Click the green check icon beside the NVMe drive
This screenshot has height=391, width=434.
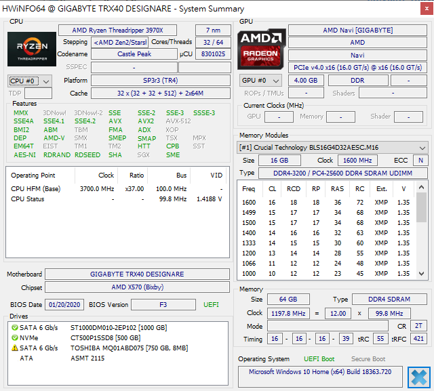15,337
